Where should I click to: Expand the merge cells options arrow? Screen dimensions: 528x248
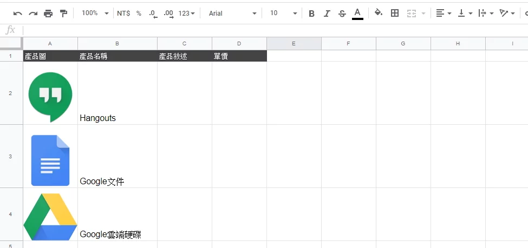coord(423,14)
